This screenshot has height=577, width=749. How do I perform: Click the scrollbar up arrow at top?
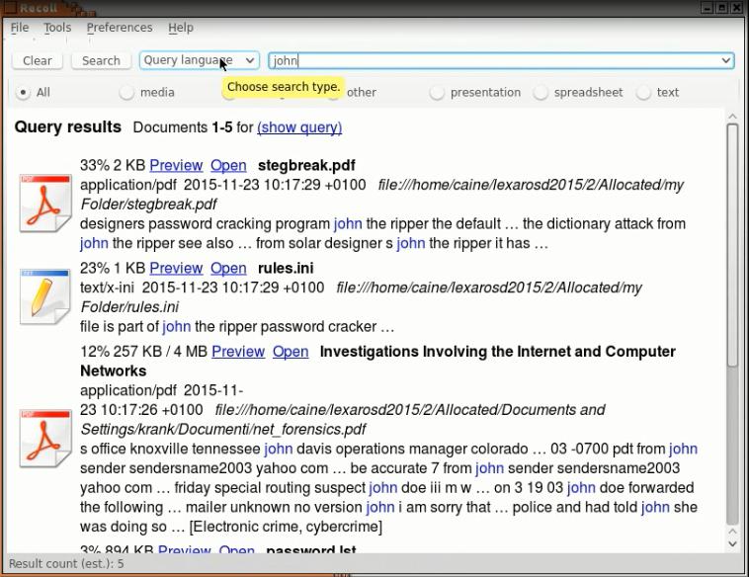point(732,116)
